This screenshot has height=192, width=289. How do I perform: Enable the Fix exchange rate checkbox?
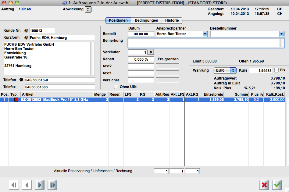coord(276,70)
